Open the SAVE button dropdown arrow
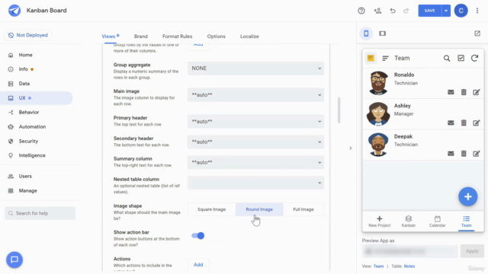This screenshot has width=488, height=274. pyautogui.click(x=446, y=11)
